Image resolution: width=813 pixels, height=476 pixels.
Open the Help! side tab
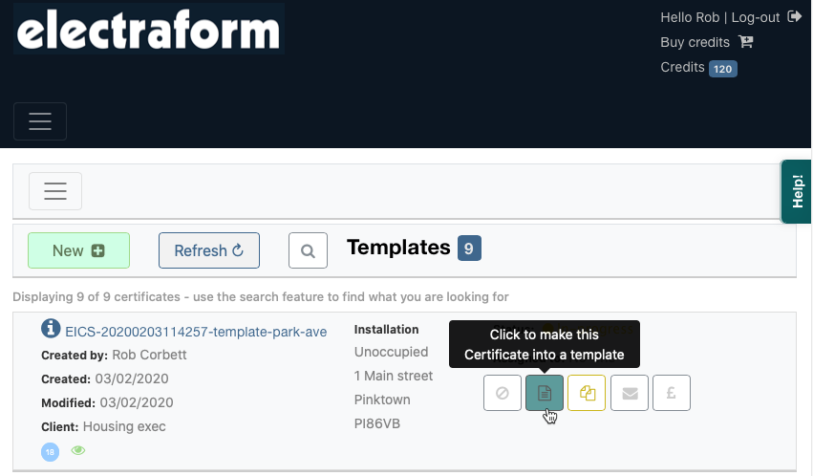[798, 191]
